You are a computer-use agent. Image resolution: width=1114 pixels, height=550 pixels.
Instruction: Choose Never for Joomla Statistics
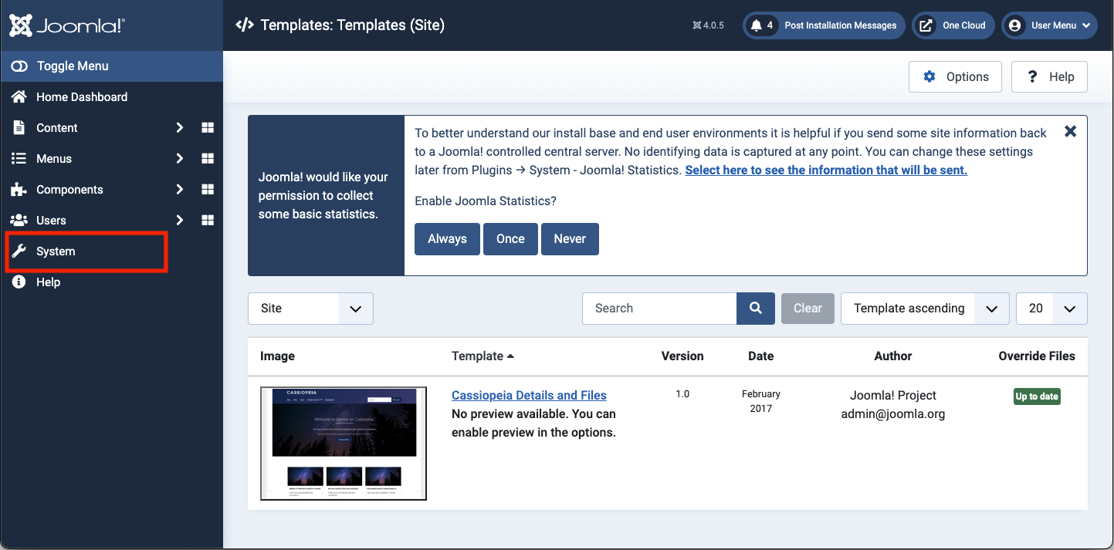(x=570, y=238)
